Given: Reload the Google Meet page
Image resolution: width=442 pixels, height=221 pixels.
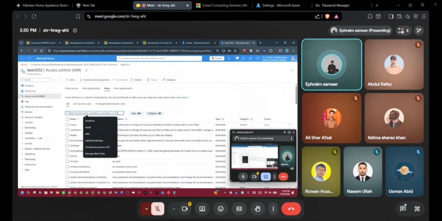Looking at the screenshot, I should pyautogui.click(x=34, y=16).
